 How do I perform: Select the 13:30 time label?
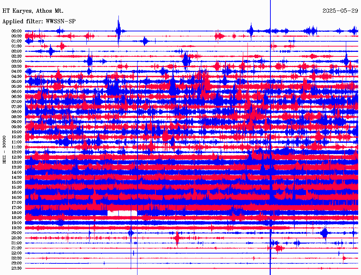tap(17, 167)
